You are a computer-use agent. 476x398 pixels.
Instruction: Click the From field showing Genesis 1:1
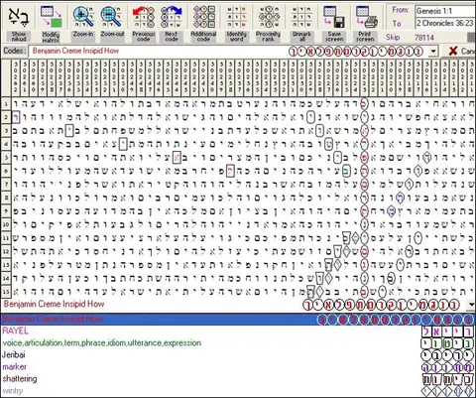[x=445, y=11]
